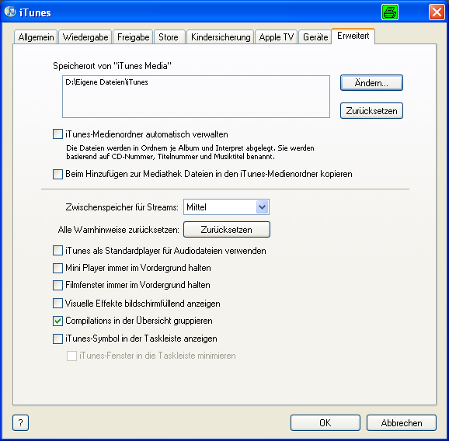Switch to the Allgemein tab

click(36, 37)
